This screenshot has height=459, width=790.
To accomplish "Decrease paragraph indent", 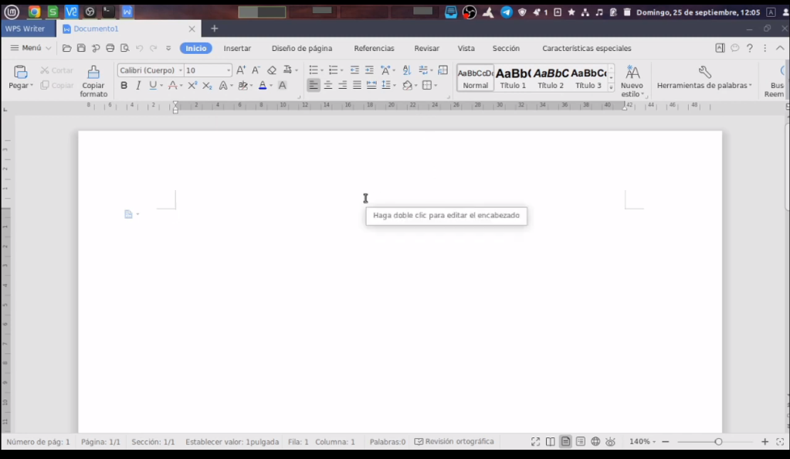I will pos(354,70).
